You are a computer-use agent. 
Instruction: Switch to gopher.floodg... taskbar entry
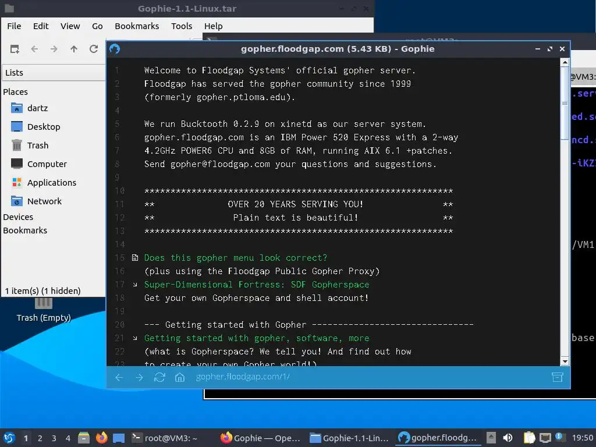point(438,438)
